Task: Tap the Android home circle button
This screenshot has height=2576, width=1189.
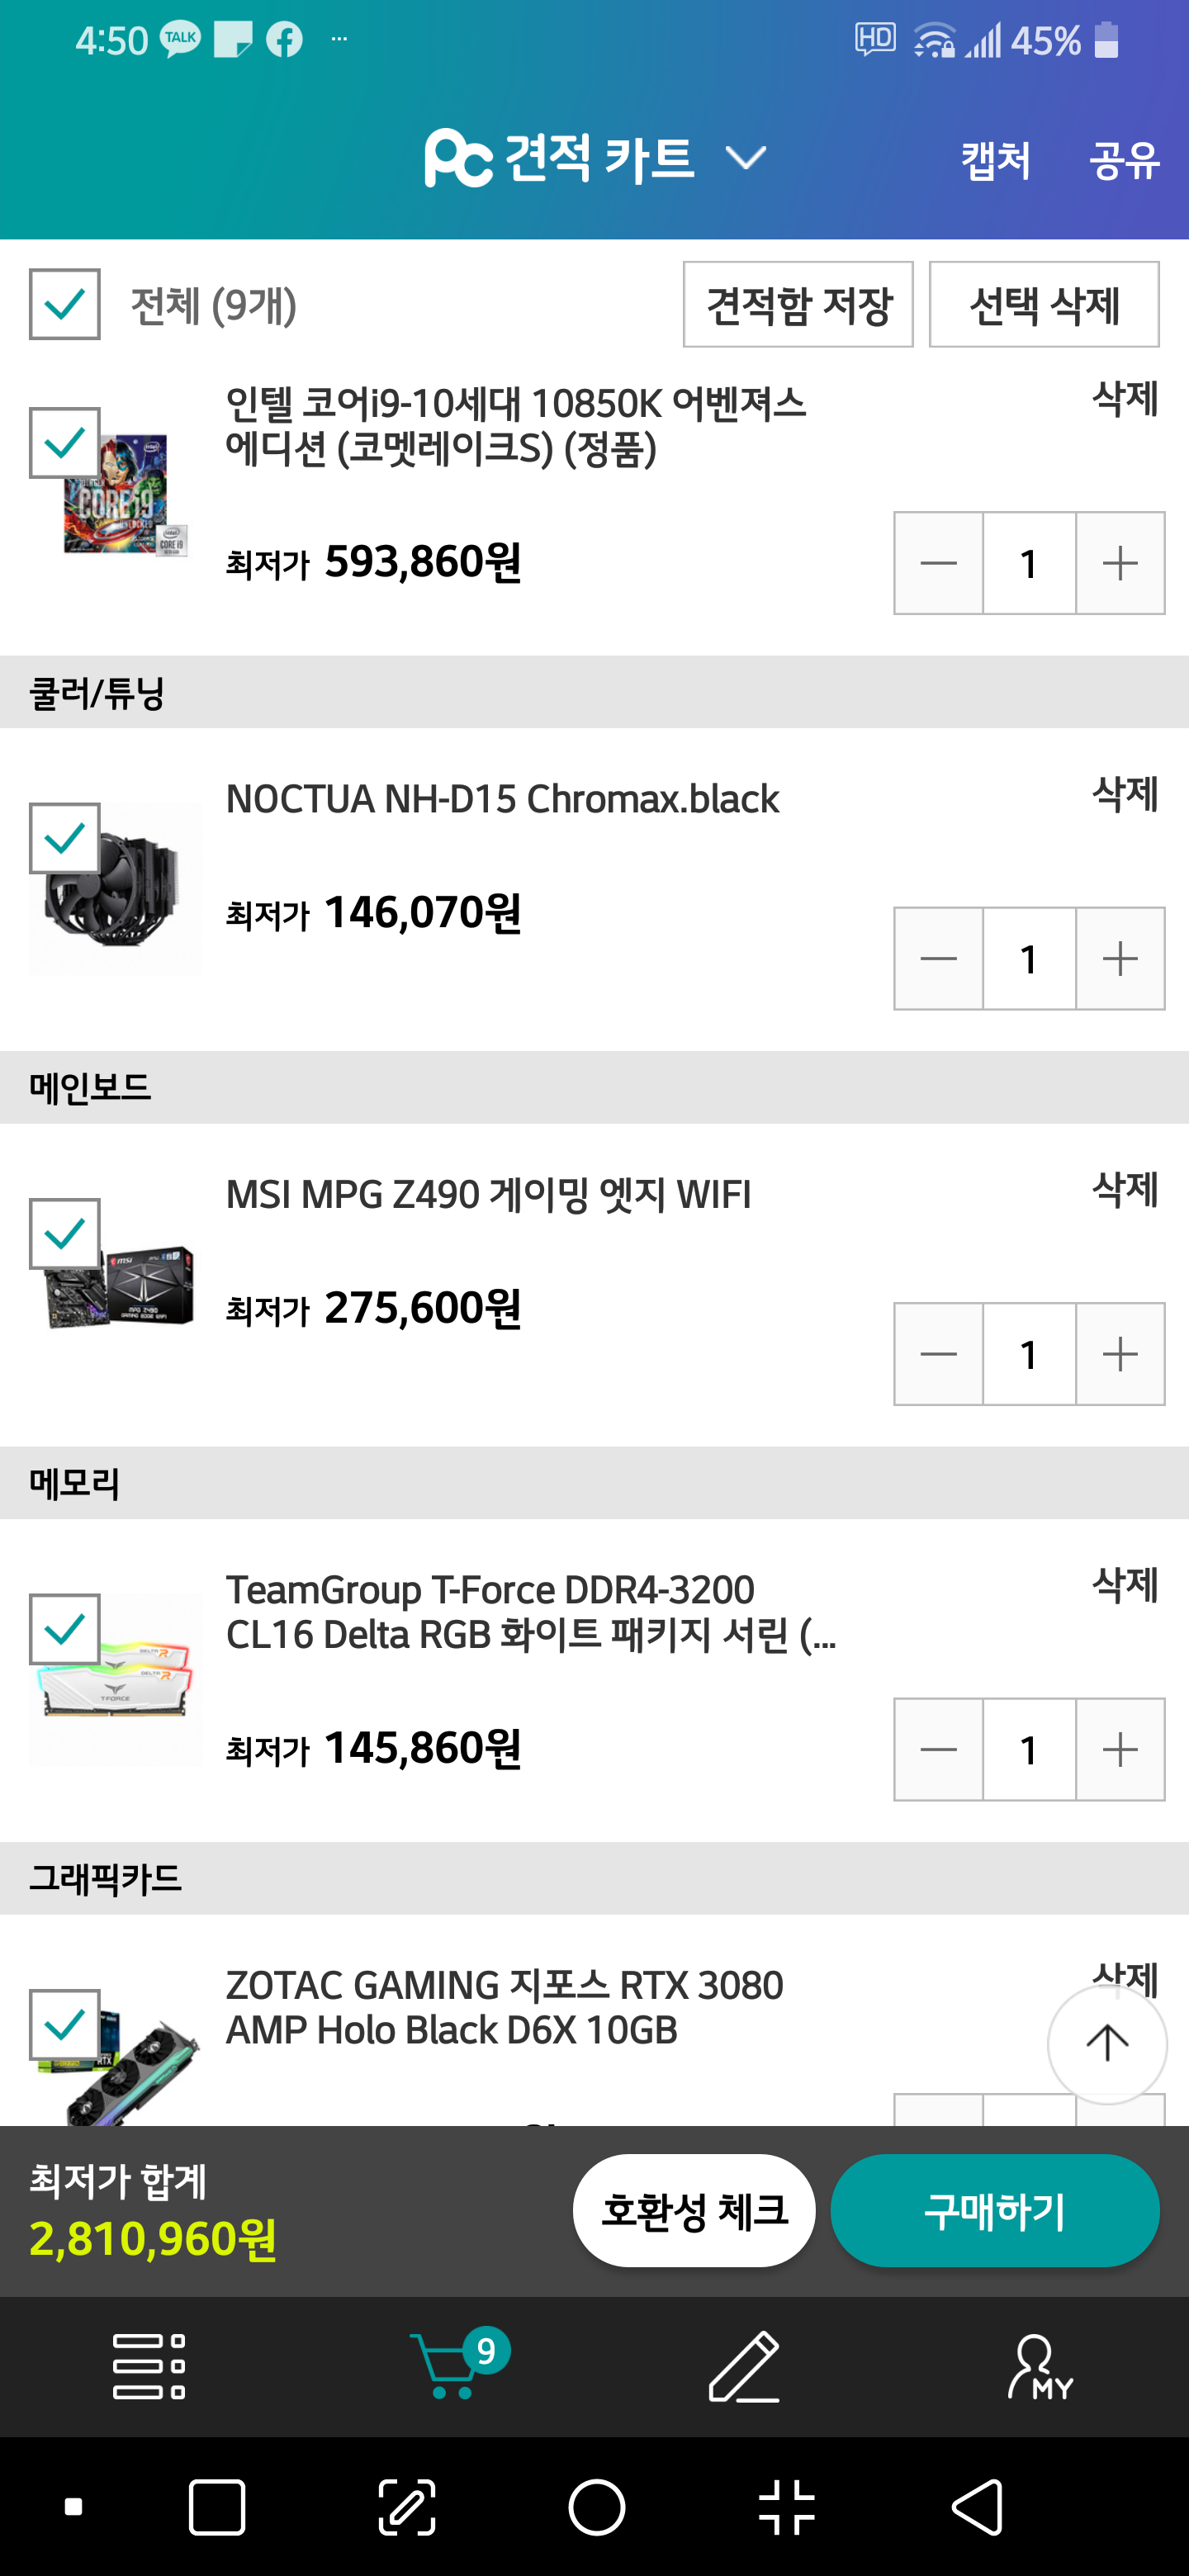Action: pyautogui.click(x=597, y=2507)
